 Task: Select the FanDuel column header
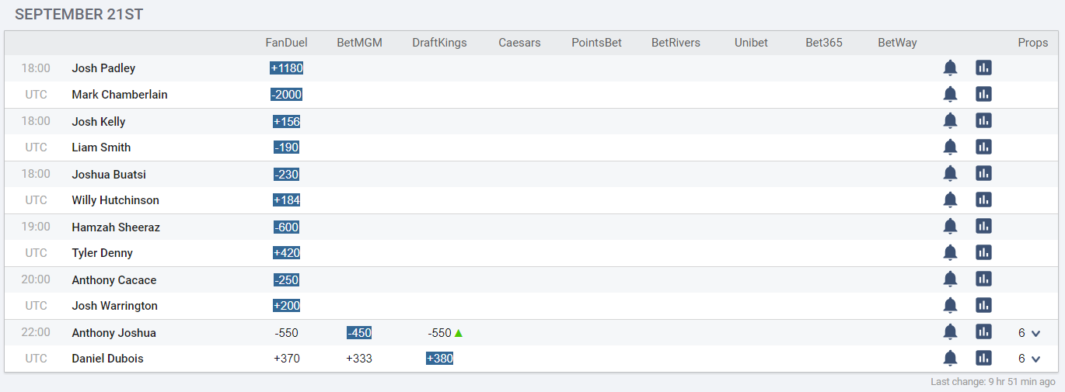(x=287, y=43)
